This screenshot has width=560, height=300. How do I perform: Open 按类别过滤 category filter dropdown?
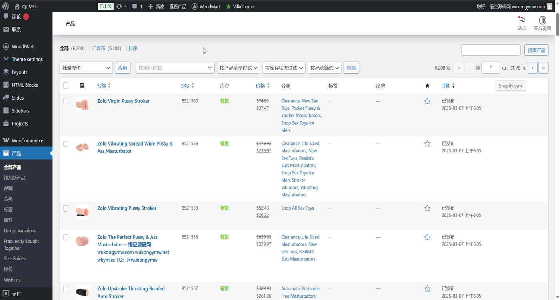pos(175,68)
